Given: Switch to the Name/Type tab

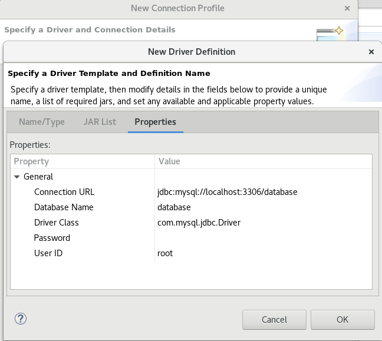Looking at the screenshot, I should point(42,122).
